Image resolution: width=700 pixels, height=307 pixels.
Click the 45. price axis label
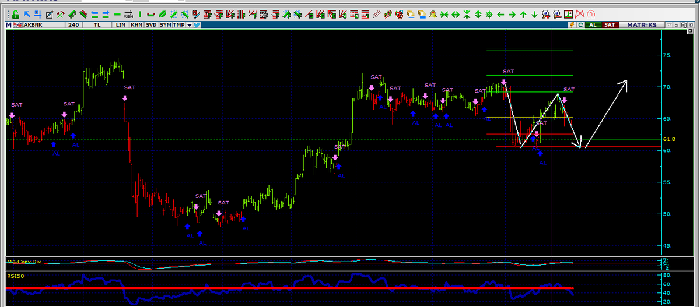point(667,246)
